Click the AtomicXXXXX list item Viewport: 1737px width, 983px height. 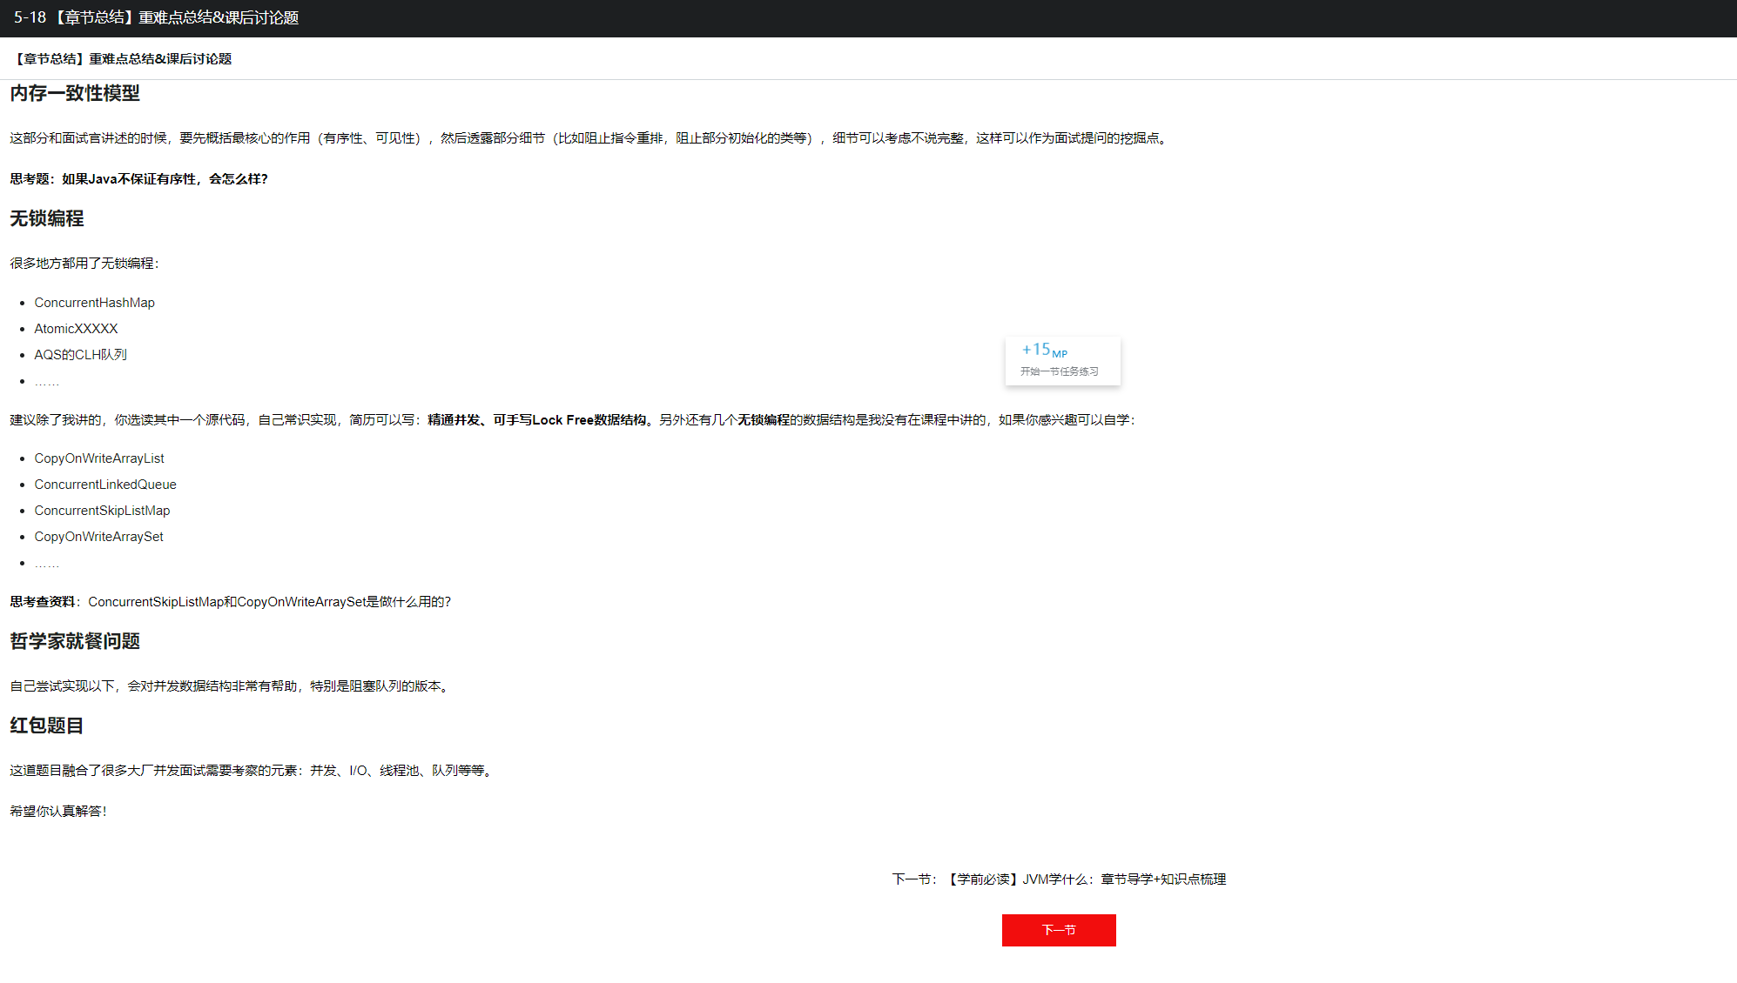click(x=76, y=329)
